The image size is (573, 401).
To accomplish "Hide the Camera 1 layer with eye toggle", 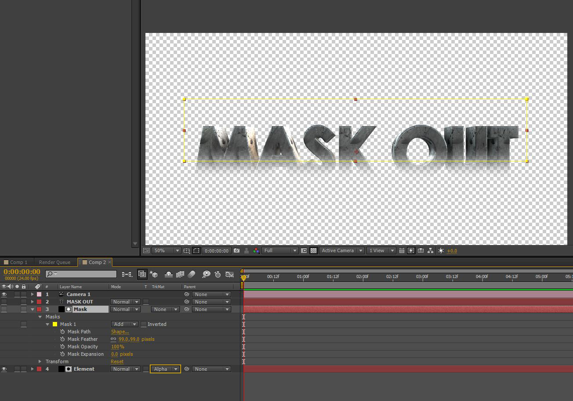I will [4, 294].
